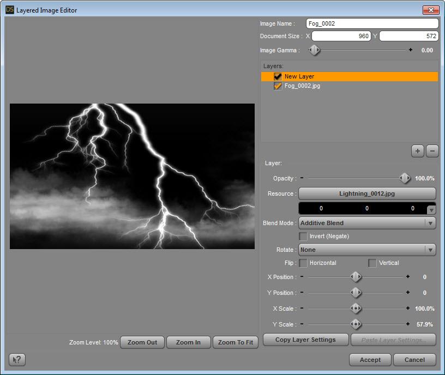Click the lightning image preview
This screenshot has height=375, width=445.
pyautogui.click(x=133, y=176)
